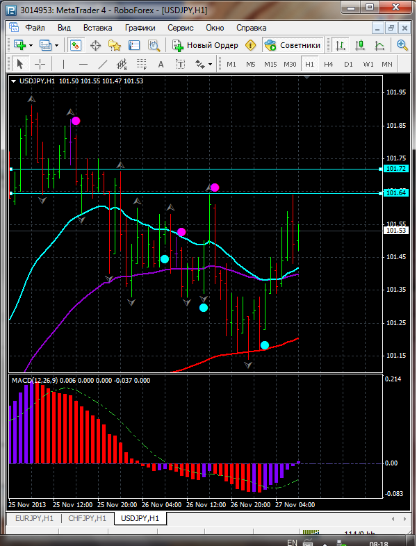Viewport: 417px width, 546px height.
Task: Select the Text label tool (A)
Action: click(161, 64)
